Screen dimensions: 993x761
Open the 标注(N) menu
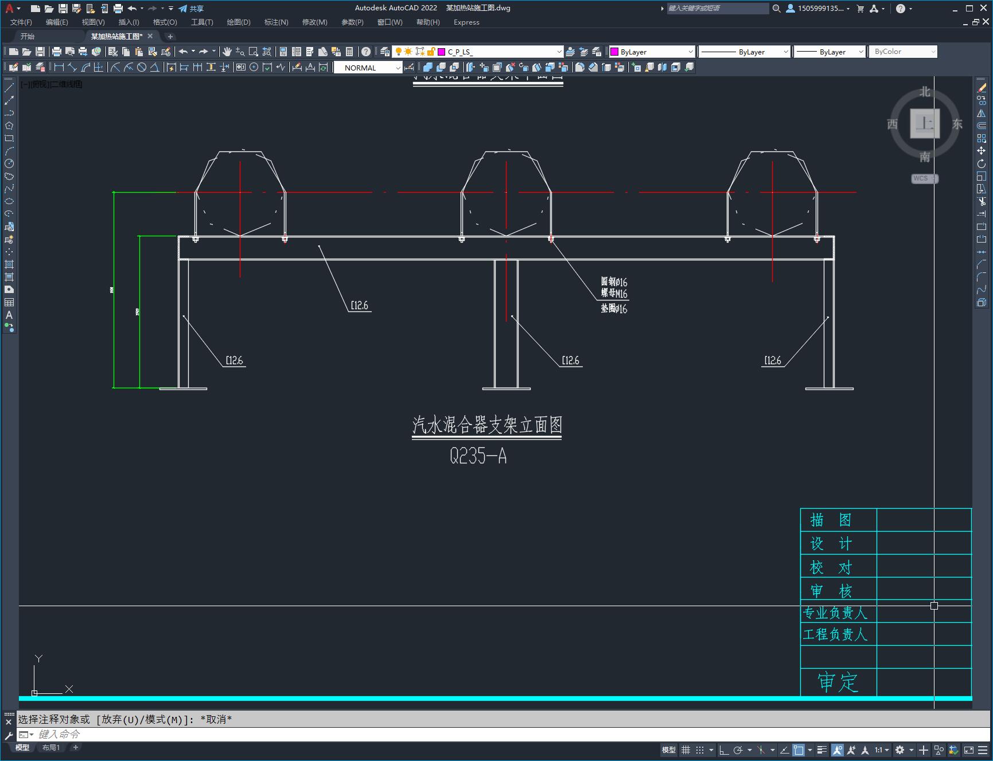point(276,22)
